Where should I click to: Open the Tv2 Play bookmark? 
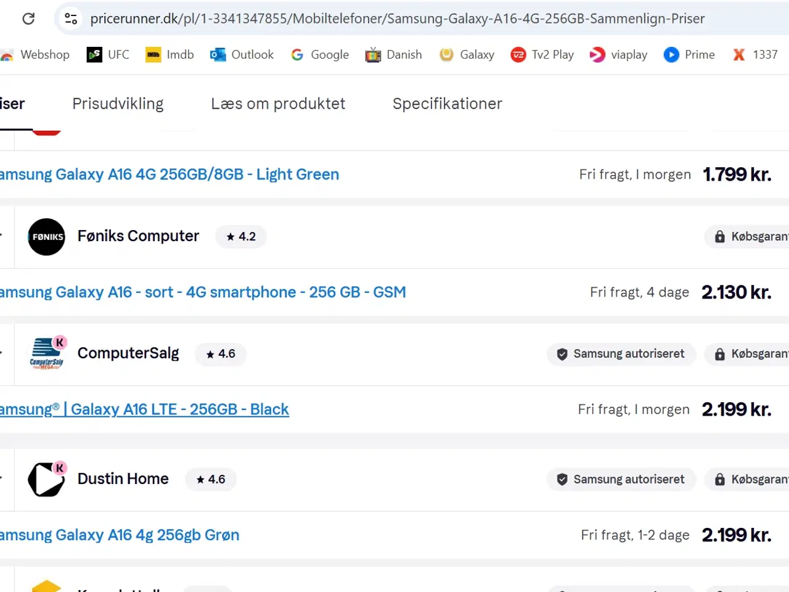coord(542,54)
